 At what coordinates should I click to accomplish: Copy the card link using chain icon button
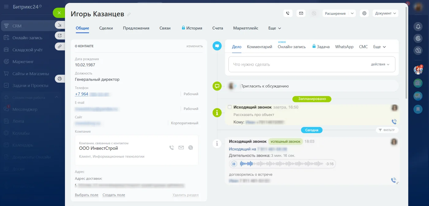tap(60, 46)
